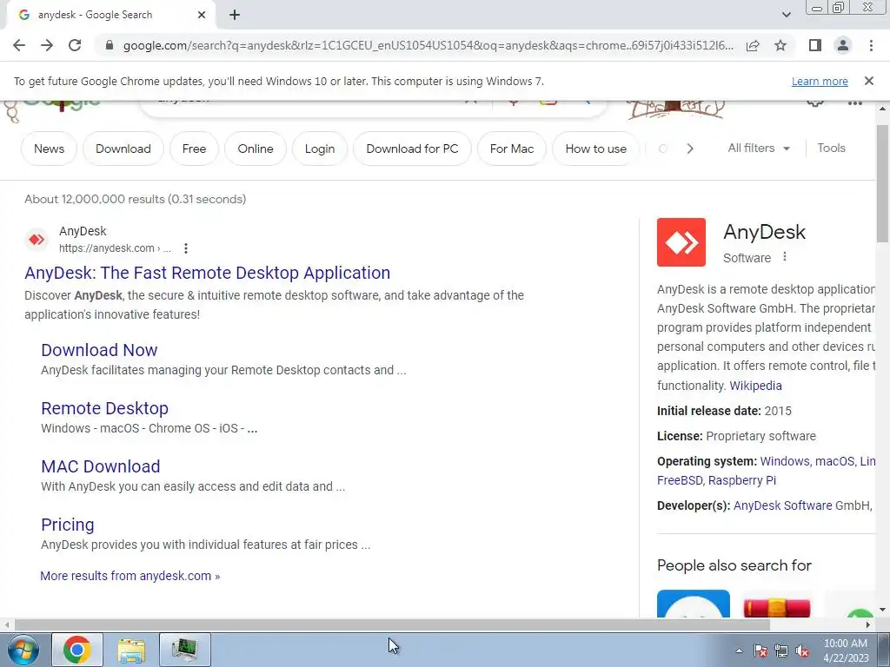Open the Chrome side panel
This screenshot has width=890, height=667.
815,45
